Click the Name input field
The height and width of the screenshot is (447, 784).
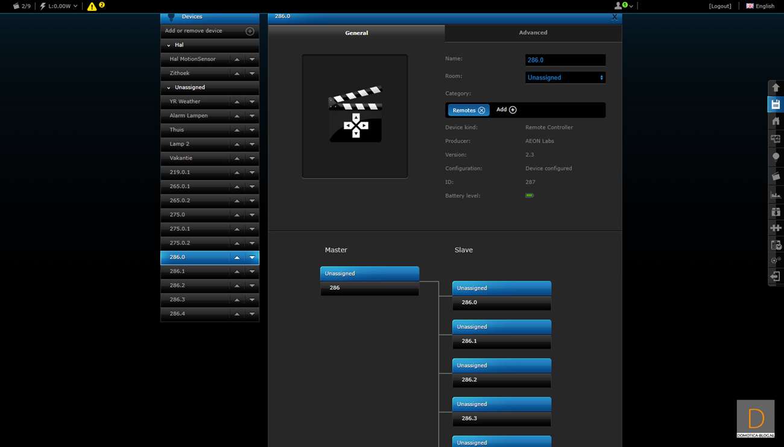coord(565,60)
